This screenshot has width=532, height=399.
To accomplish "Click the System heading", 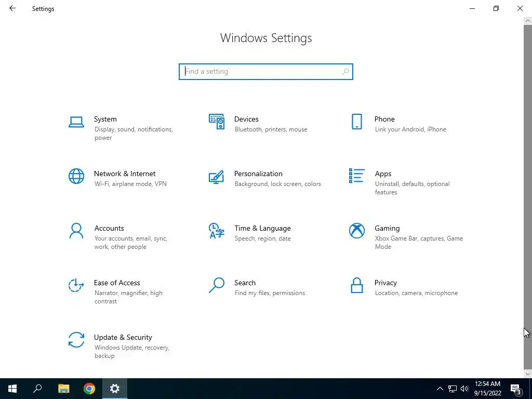I will (105, 119).
